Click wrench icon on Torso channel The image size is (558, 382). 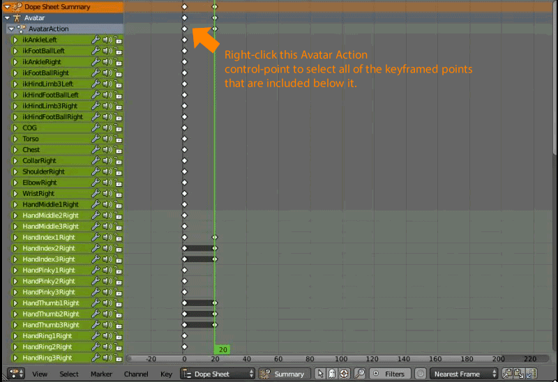click(x=96, y=139)
